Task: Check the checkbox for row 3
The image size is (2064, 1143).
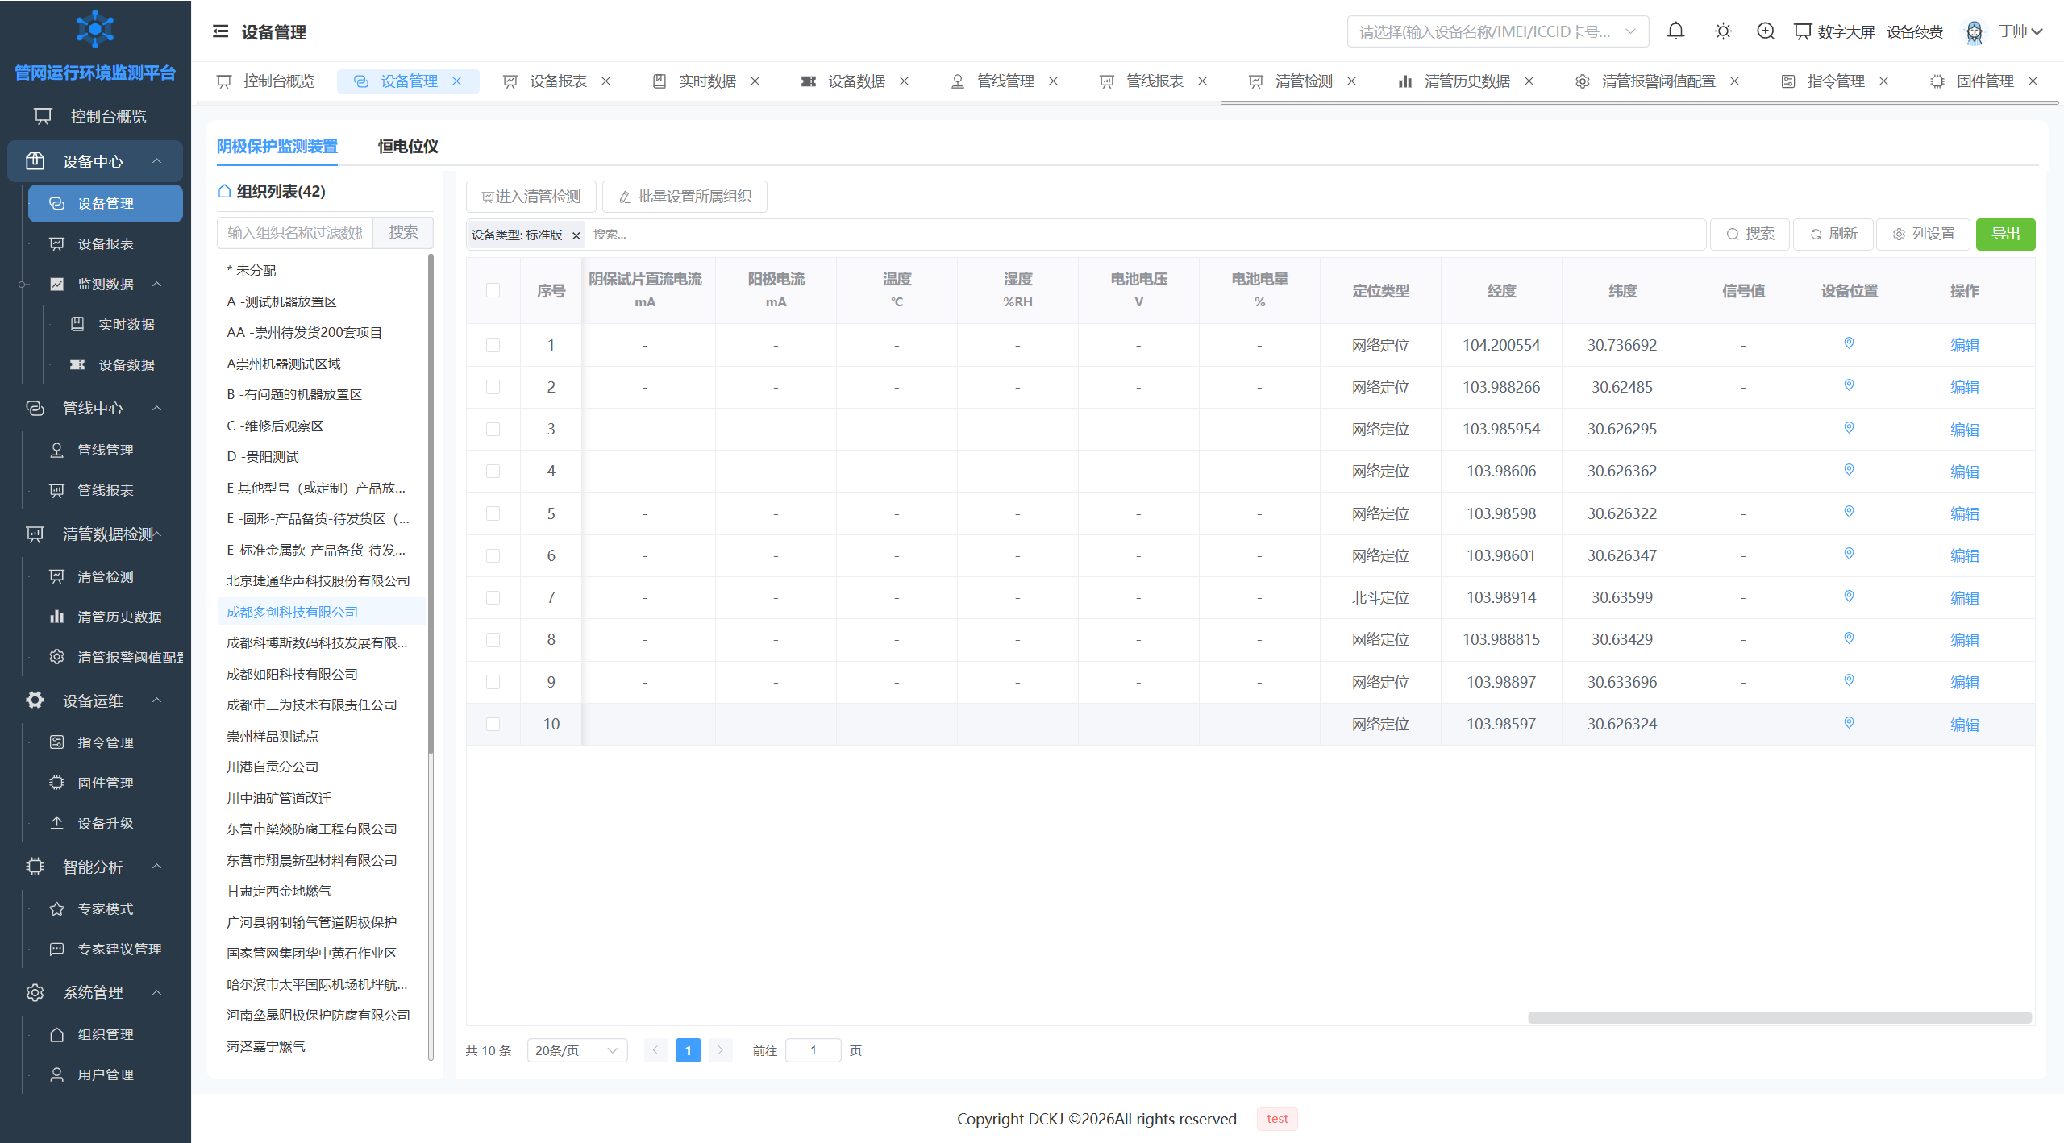Action: coord(493,429)
